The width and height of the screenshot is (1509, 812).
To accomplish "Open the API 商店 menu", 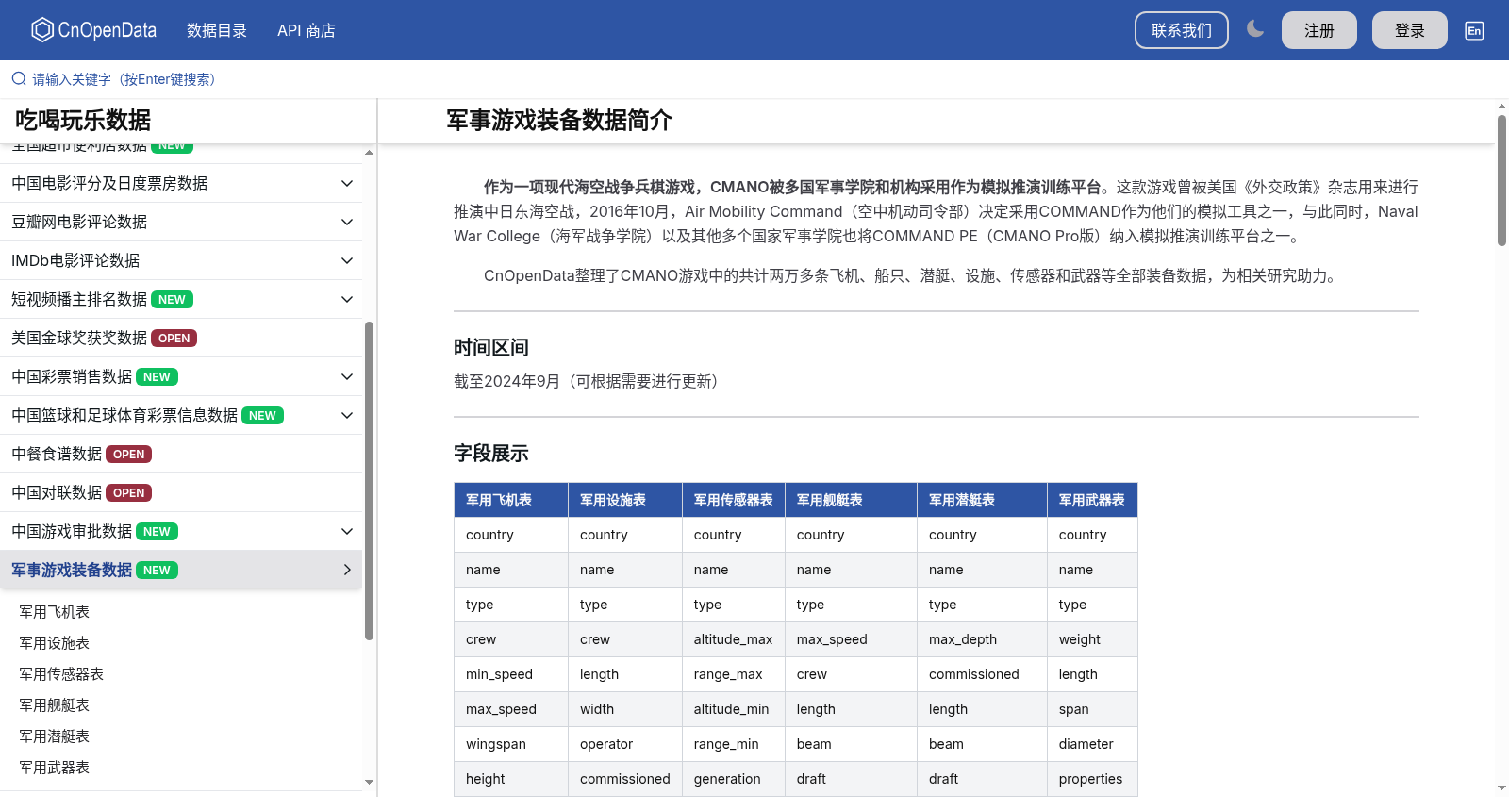I will tap(307, 30).
